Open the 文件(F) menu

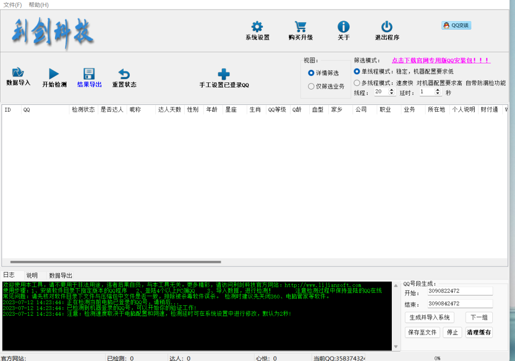click(x=13, y=5)
